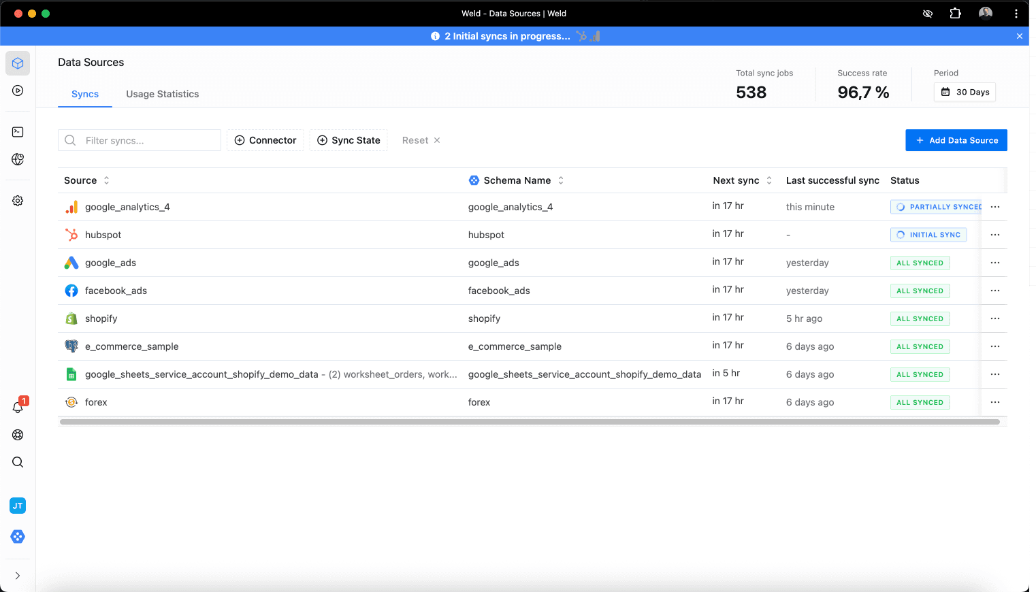Open the Connector filter dropdown

[x=265, y=140]
